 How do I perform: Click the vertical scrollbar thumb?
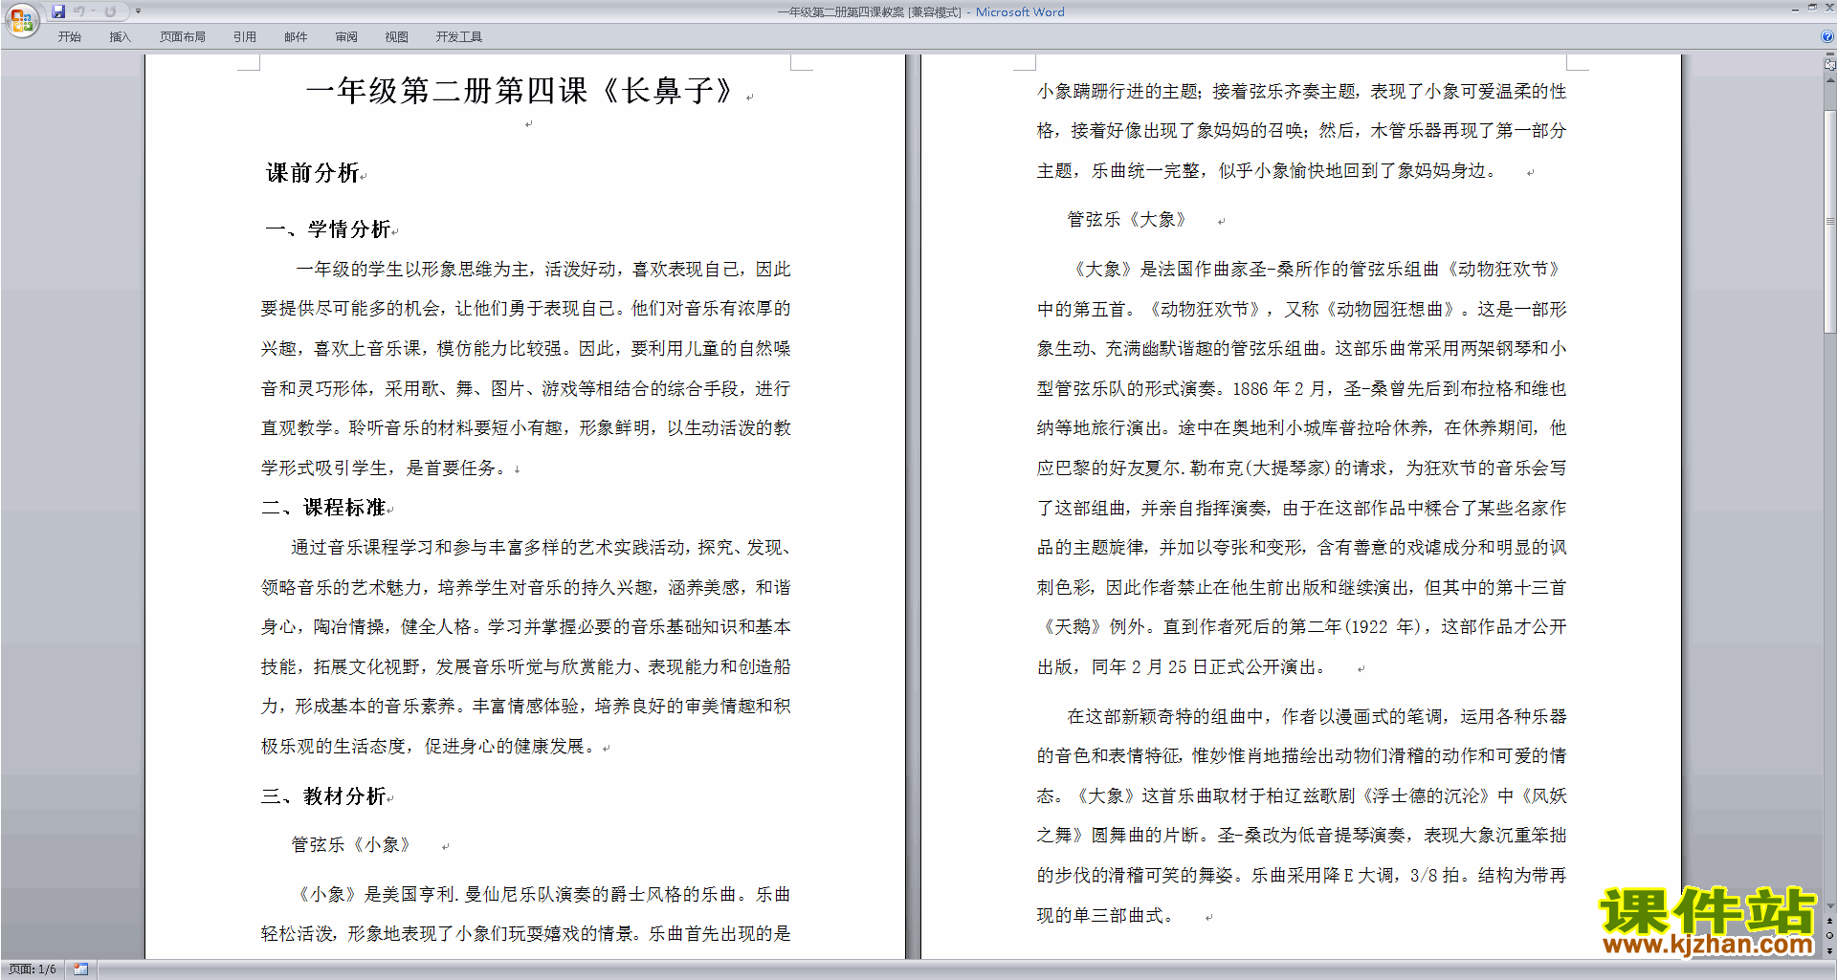pos(1830,222)
